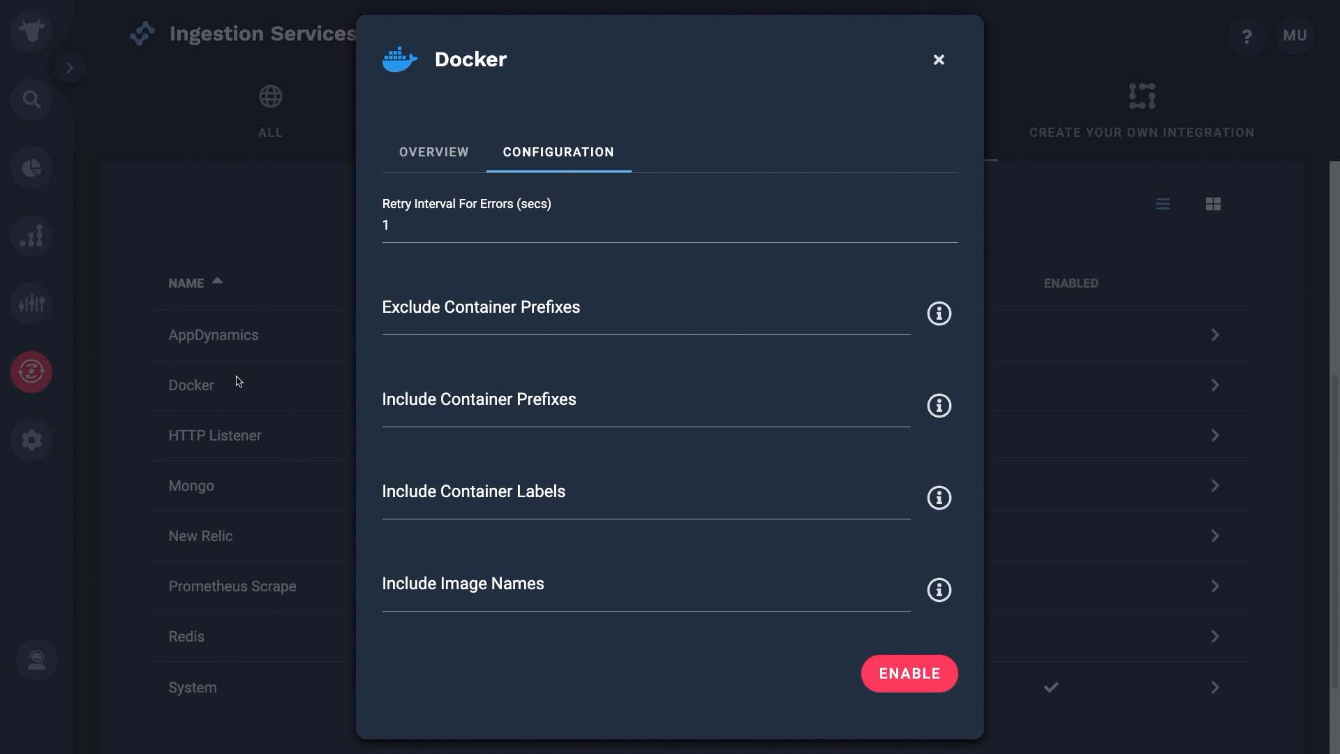Expand Mongo row chevron
The image size is (1340, 754).
1215,486
